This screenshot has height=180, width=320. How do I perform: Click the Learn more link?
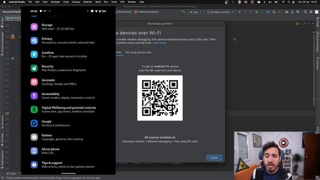point(159,43)
